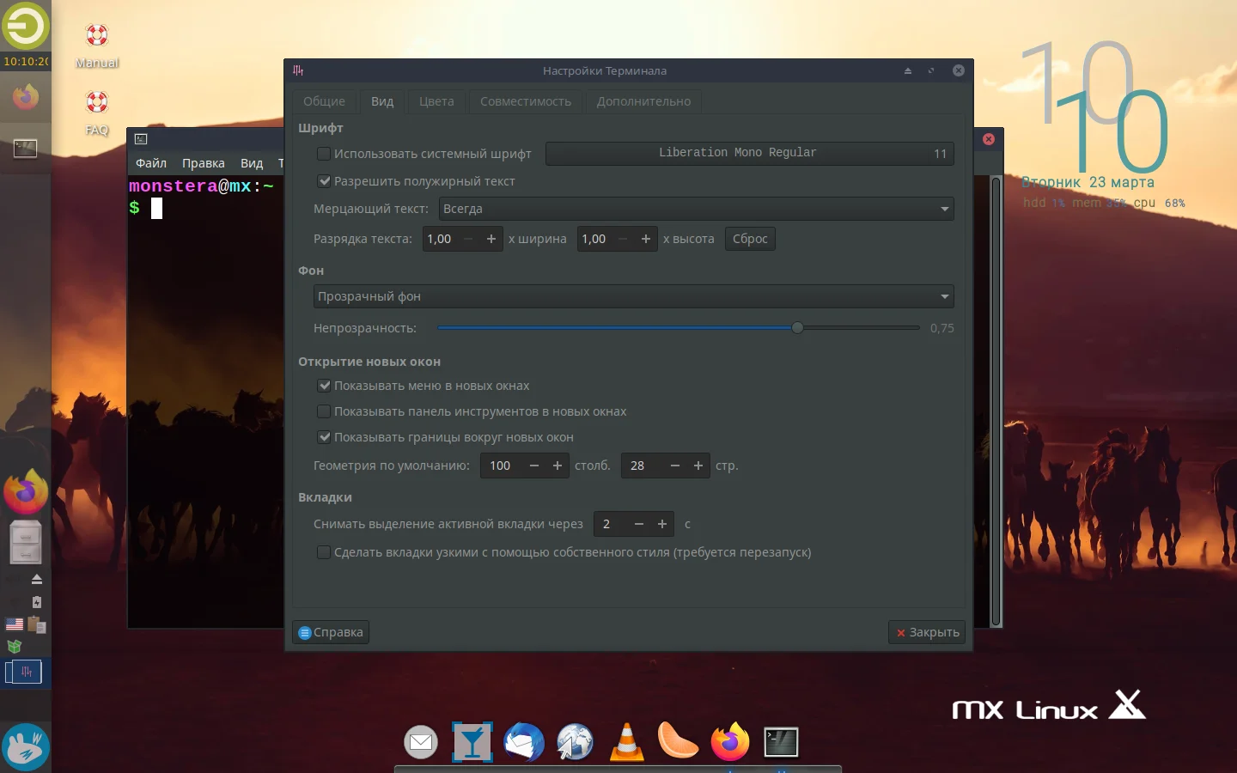Increase default columns with the plus stepper

557,466
